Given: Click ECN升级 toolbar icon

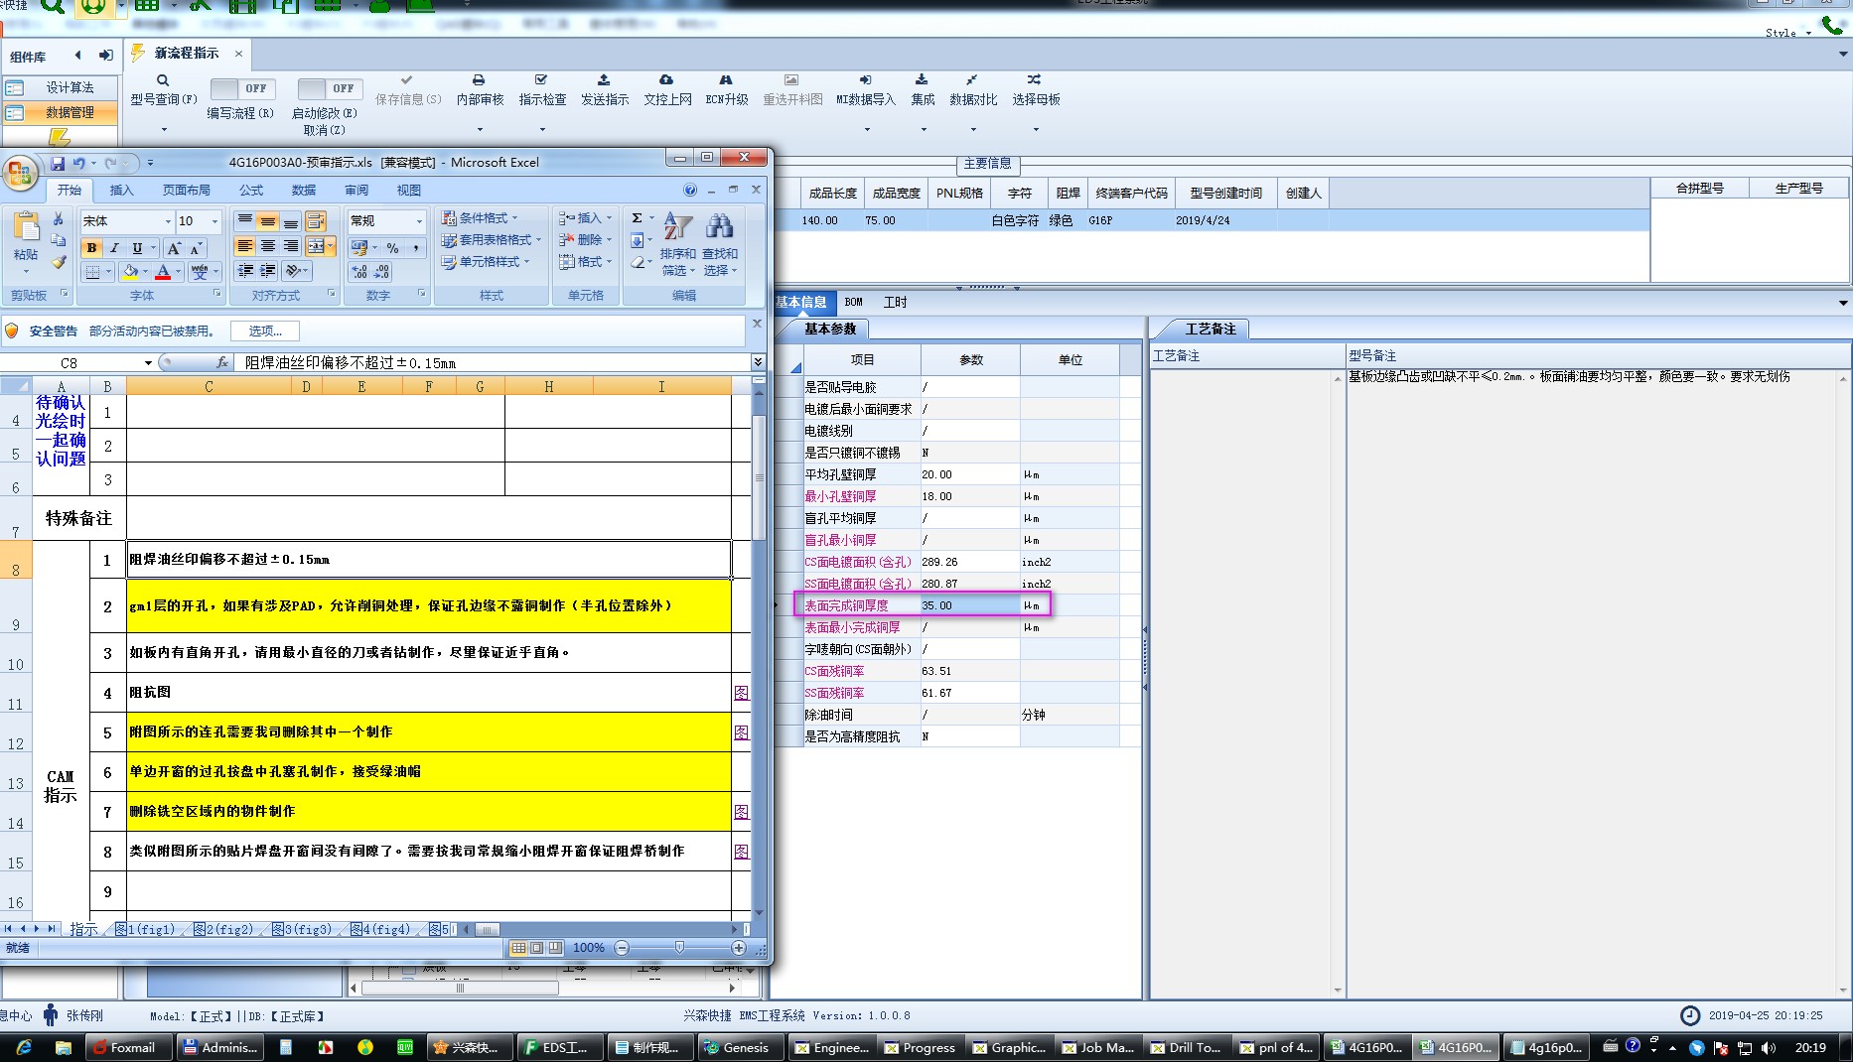Looking at the screenshot, I should 726,79.
